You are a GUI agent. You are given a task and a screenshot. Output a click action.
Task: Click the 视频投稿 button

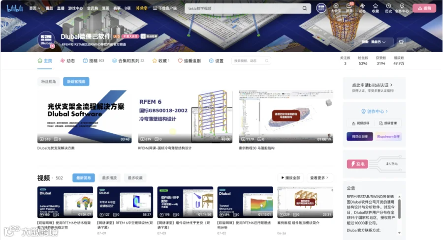pyautogui.click(x=360, y=123)
